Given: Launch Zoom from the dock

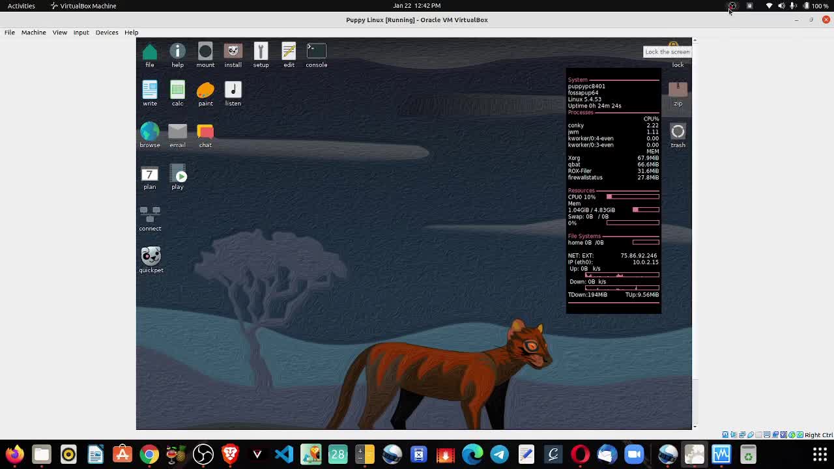Looking at the screenshot, I should pos(634,454).
